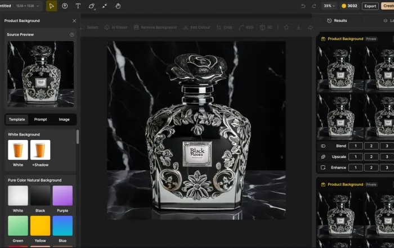Convert image with SVG tool
394x248 pixels.
click(247, 28)
